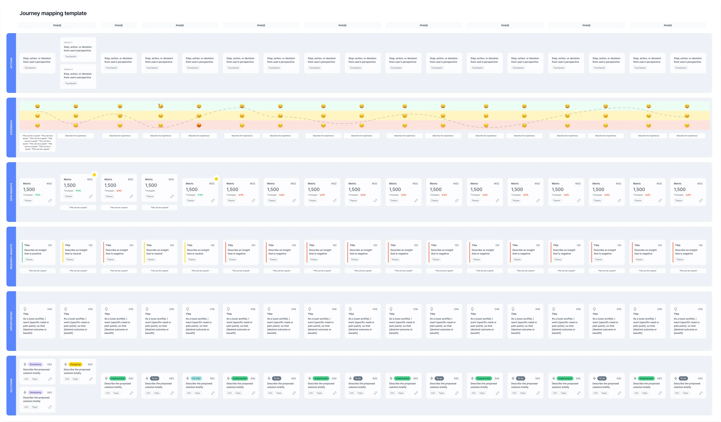Click the Touchpoint tag in the Variant 2 card
This screenshot has height=422, width=721.
point(71,83)
